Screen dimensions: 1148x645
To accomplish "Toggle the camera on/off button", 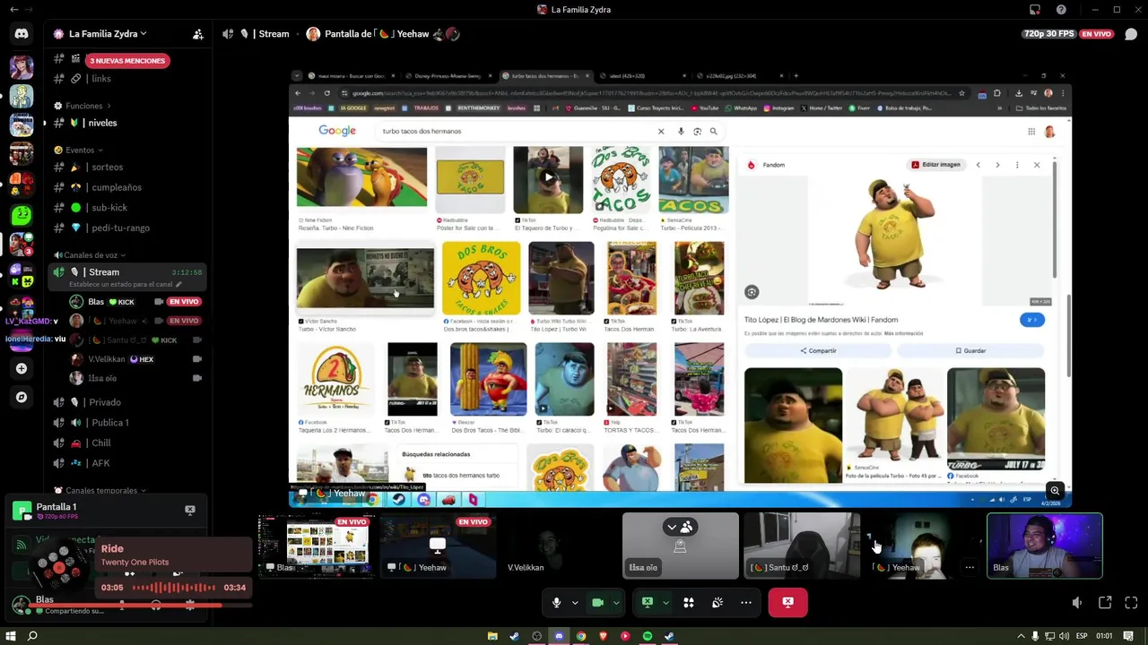I will coord(597,603).
